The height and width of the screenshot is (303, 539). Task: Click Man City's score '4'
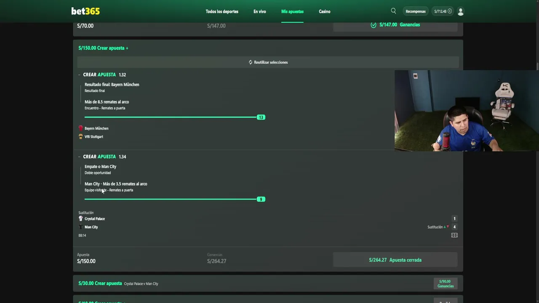454,227
